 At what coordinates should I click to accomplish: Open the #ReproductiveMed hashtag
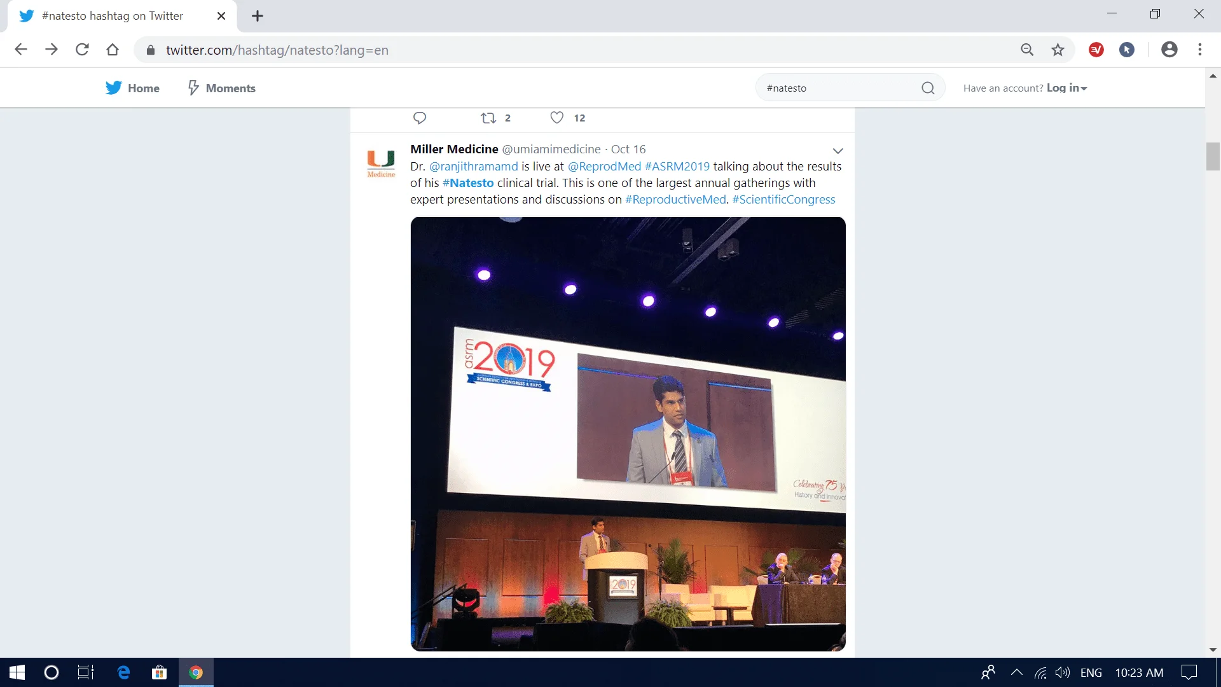[x=675, y=199]
